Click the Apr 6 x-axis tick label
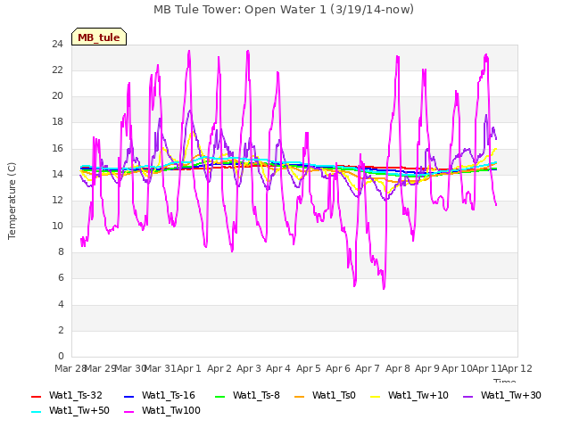 click(338, 368)
